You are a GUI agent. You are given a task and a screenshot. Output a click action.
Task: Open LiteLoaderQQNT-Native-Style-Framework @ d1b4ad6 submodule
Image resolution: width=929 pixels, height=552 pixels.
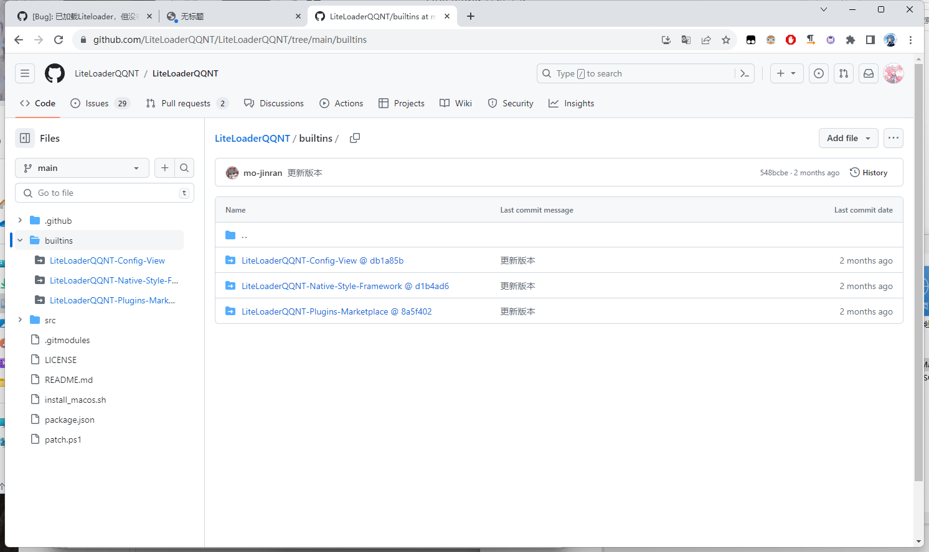click(x=345, y=286)
